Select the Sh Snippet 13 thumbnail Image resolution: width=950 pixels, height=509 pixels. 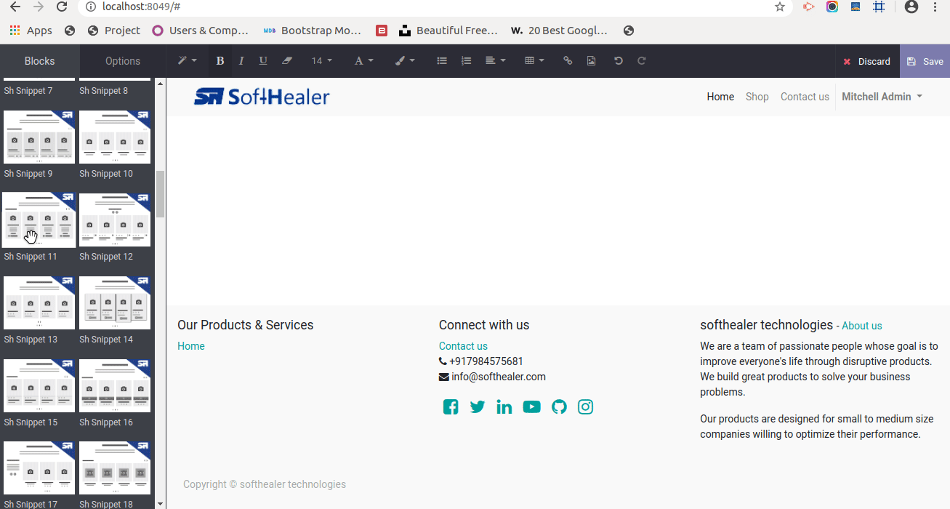point(39,303)
